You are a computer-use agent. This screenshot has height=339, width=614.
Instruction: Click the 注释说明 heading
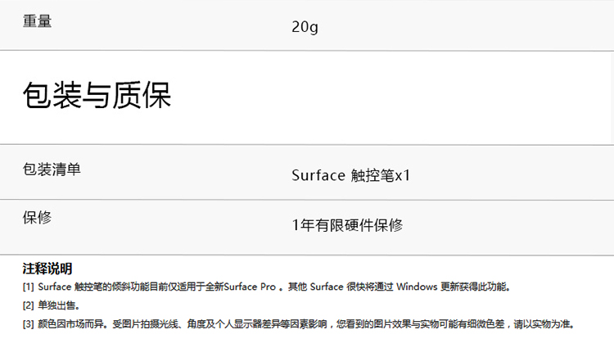pos(47,269)
